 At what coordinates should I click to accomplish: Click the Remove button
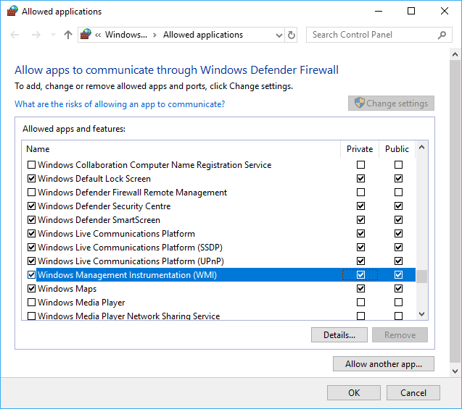click(x=400, y=335)
